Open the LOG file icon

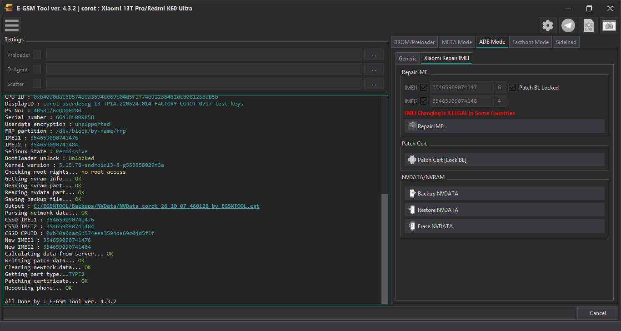click(589, 25)
